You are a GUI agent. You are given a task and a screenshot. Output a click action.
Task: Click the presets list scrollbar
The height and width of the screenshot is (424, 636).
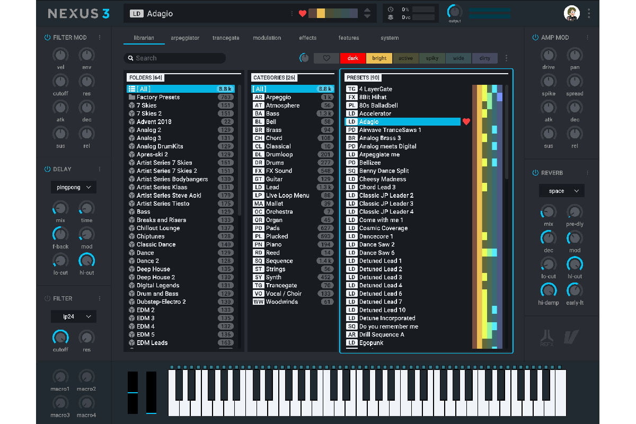[x=506, y=131]
